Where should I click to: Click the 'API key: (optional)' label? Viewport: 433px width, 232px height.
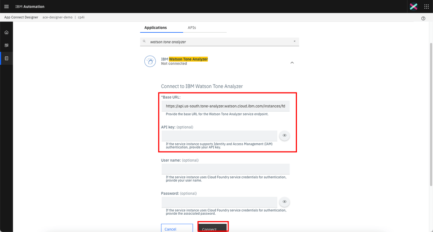point(177,127)
